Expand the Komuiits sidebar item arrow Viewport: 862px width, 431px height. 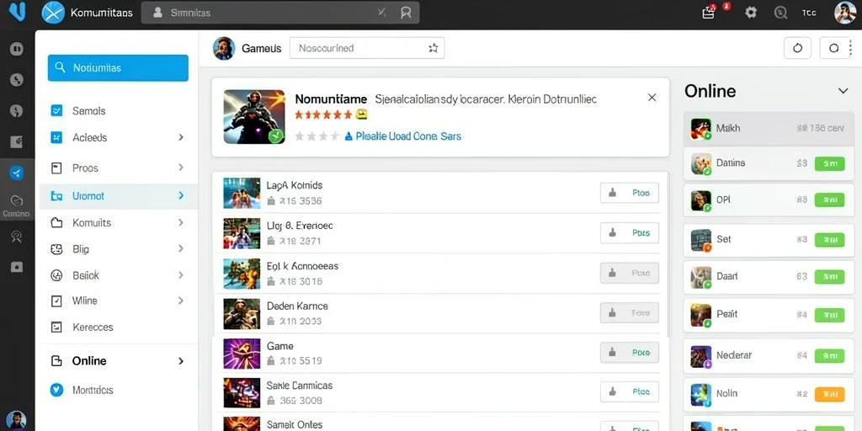click(180, 222)
